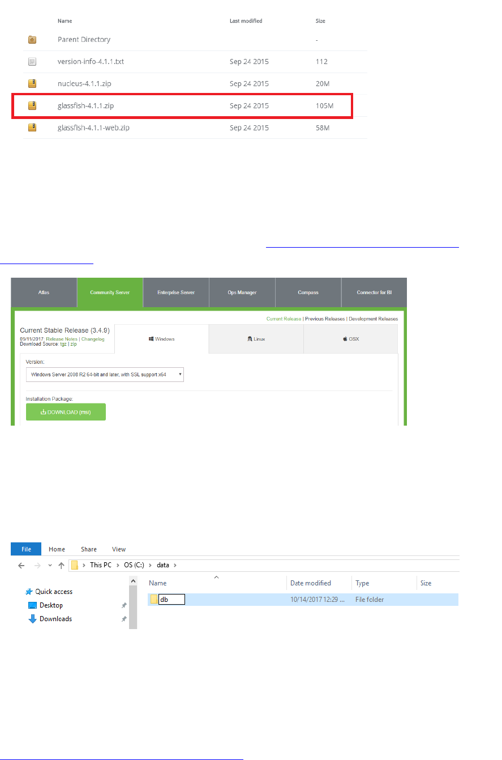Click the Development Releases link
Image resolution: width=502 pixels, height=760 pixels.
point(373,319)
